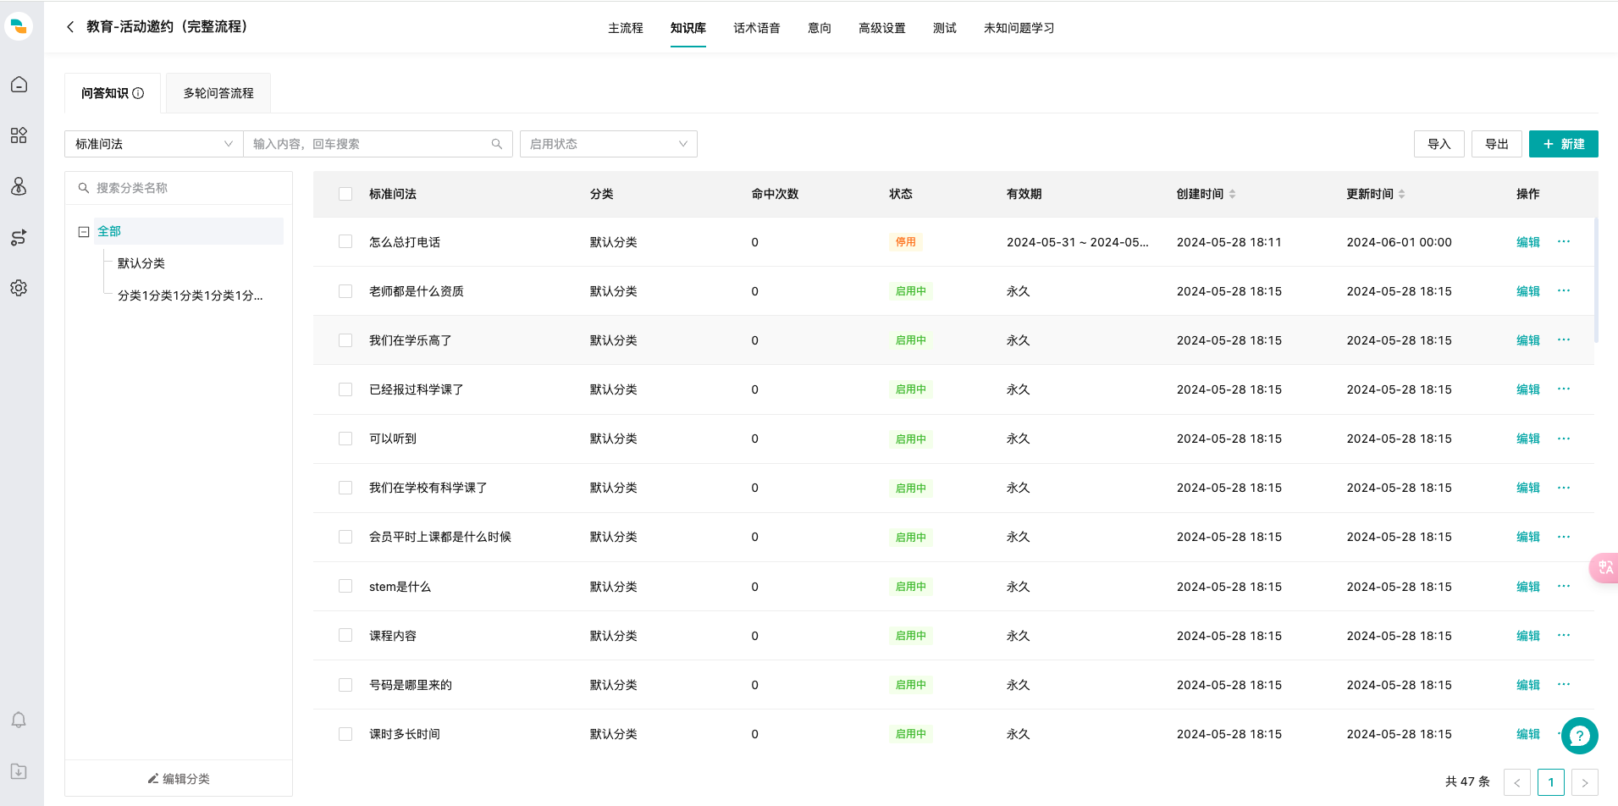Switch to the 意向 tab
Image resolution: width=1618 pixels, height=806 pixels.
820,28
